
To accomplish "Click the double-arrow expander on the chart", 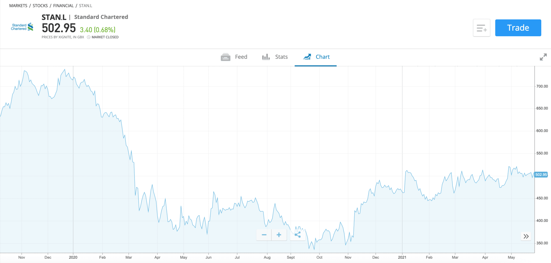I will click(x=526, y=236).
